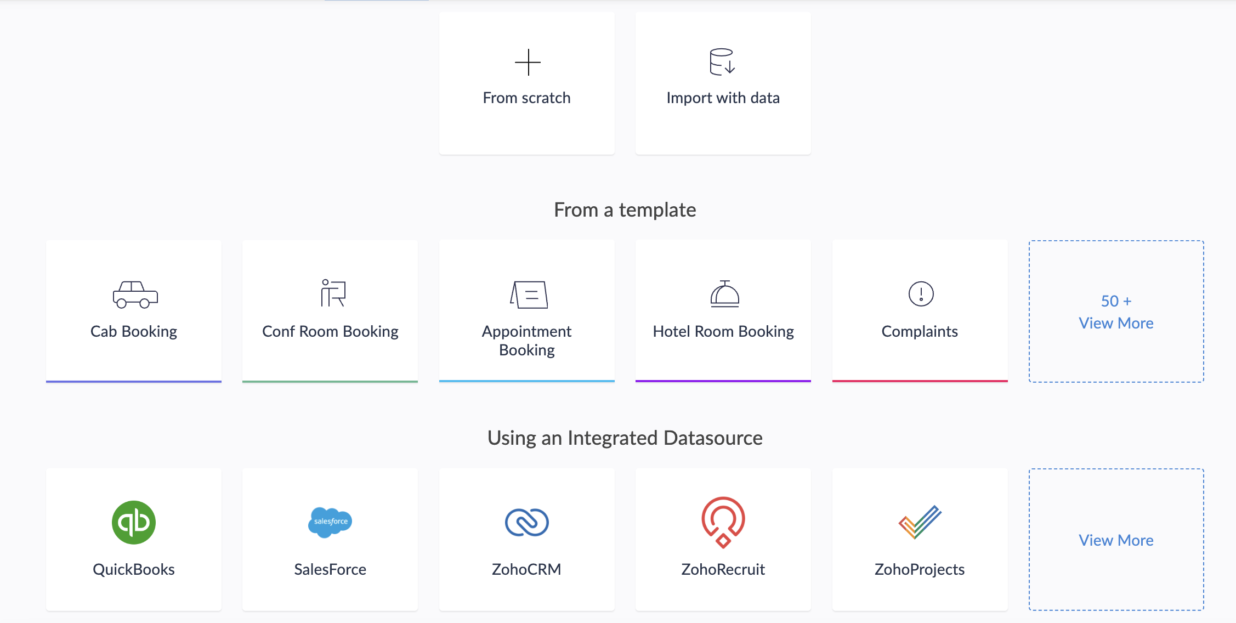Open View More integrated datasources tile

[1116, 540]
